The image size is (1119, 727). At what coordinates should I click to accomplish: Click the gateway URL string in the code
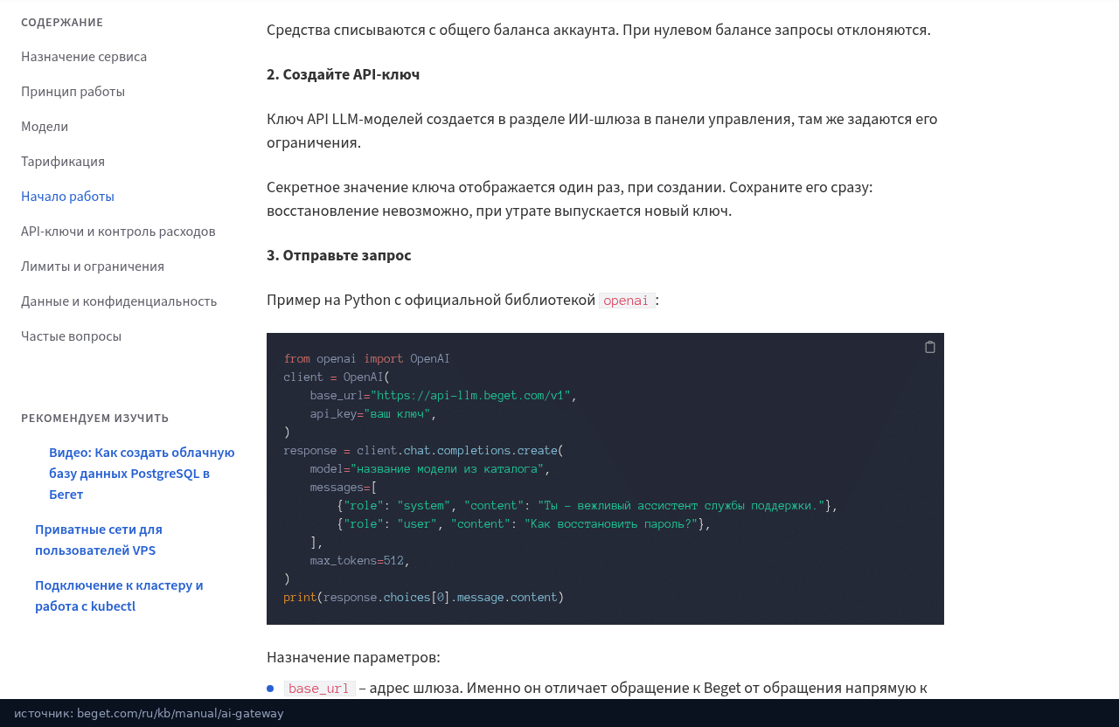point(470,396)
